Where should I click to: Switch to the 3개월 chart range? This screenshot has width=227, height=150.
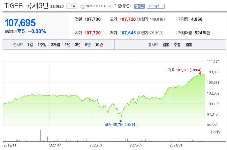pyautogui.click(x=56, y=45)
